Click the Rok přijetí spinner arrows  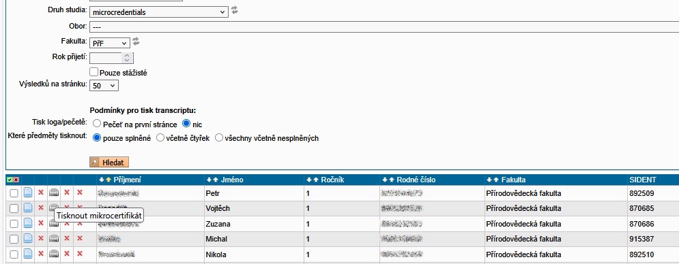pos(127,57)
